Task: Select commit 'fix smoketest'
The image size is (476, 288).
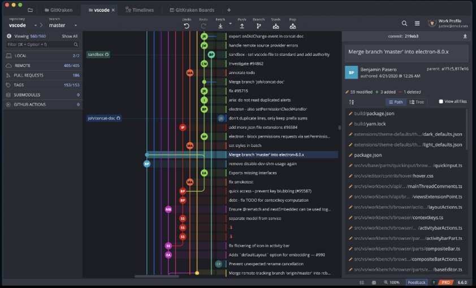Action: pyautogui.click(x=241, y=182)
